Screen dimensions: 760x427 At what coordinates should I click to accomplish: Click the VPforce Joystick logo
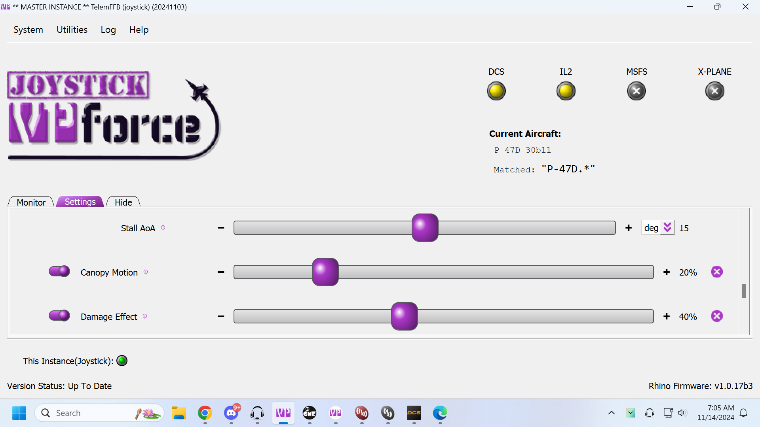point(114,115)
